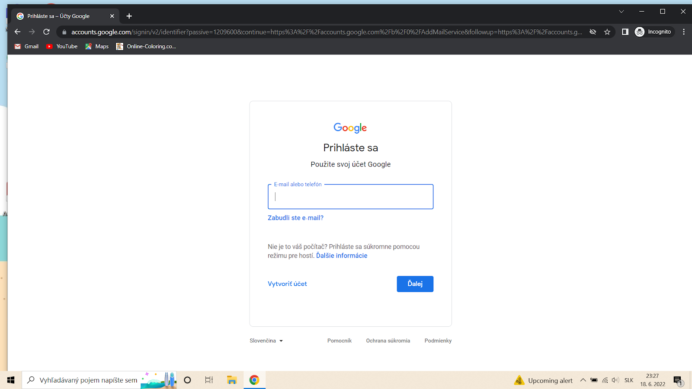Open Podmienky footer link
Image resolution: width=692 pixels, height=389 pixels.
click(438, 341)
